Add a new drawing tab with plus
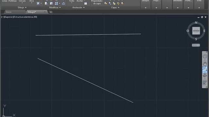This screenshot has height=117, width=209. (51, 12)
